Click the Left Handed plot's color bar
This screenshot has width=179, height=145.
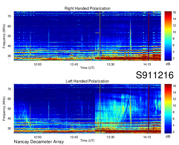point(168,108)
